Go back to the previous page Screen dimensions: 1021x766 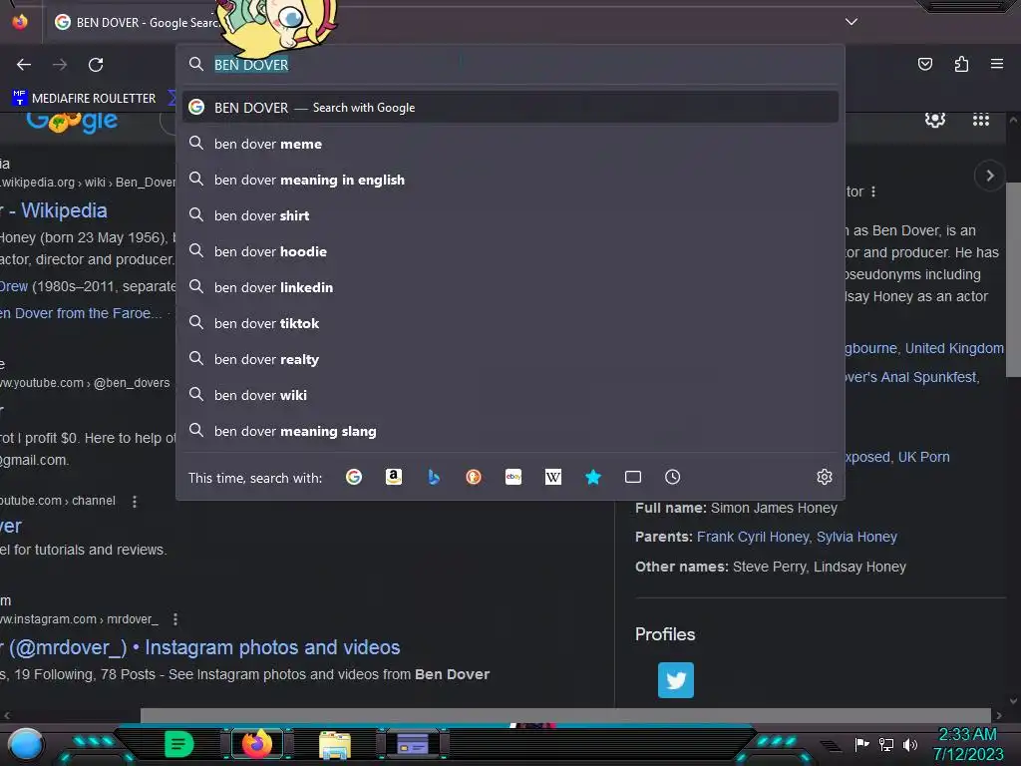pos(24,65)
